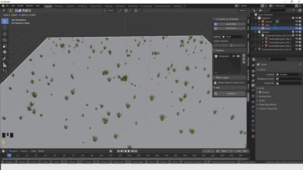
Task: Open the Particles properties tab
Action: 253,111
